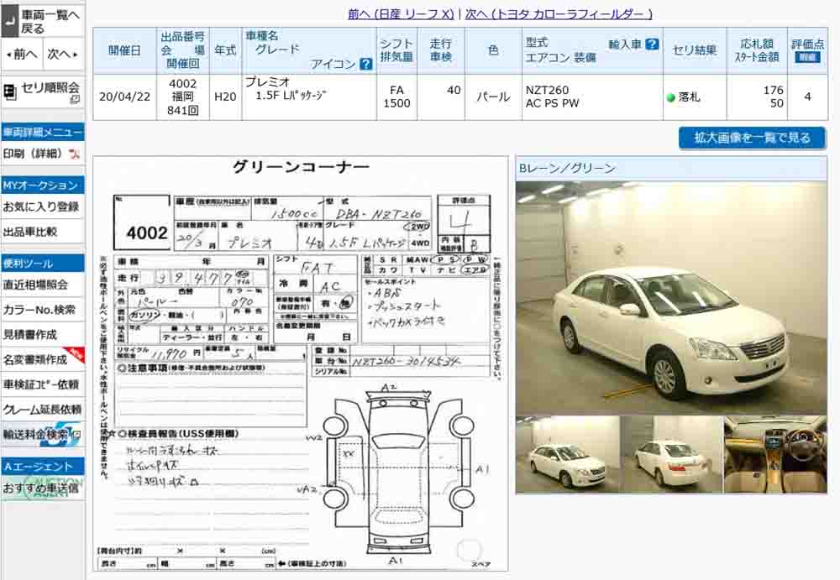Image resolution: width=840 pixels, height=580 pixels.
Task: Open 名変書類作成 menu item
Action: [x=35, y=359]
